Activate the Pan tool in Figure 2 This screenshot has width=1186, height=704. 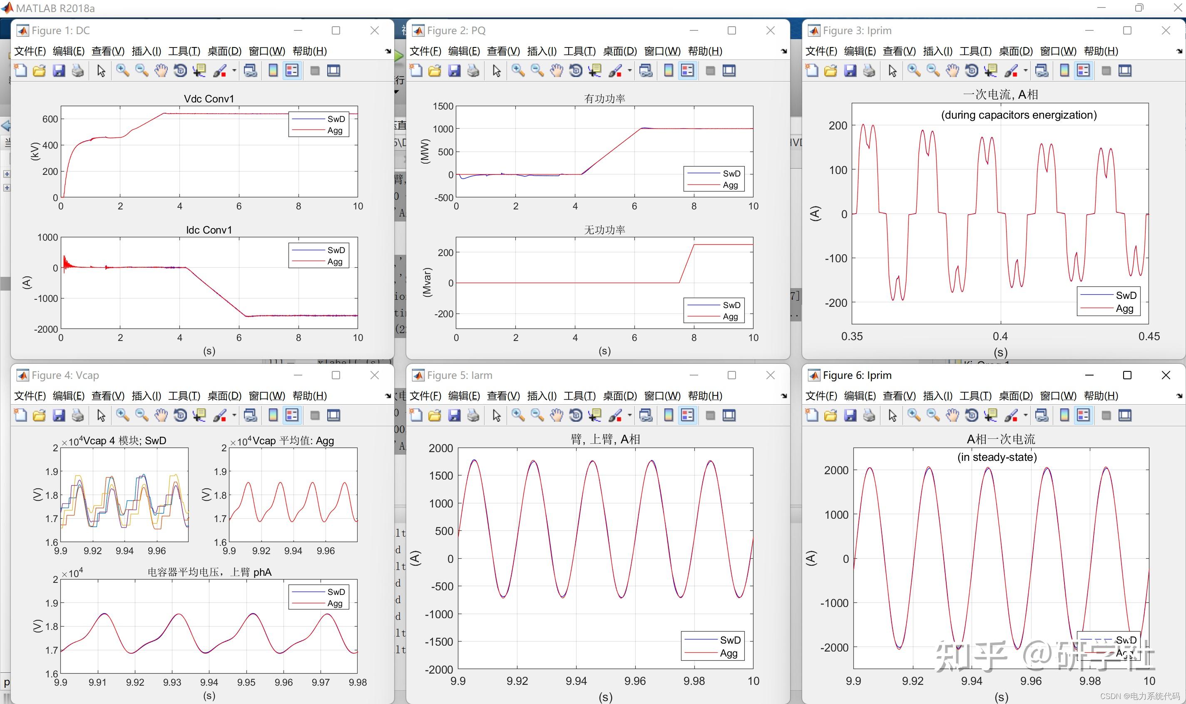557,70
